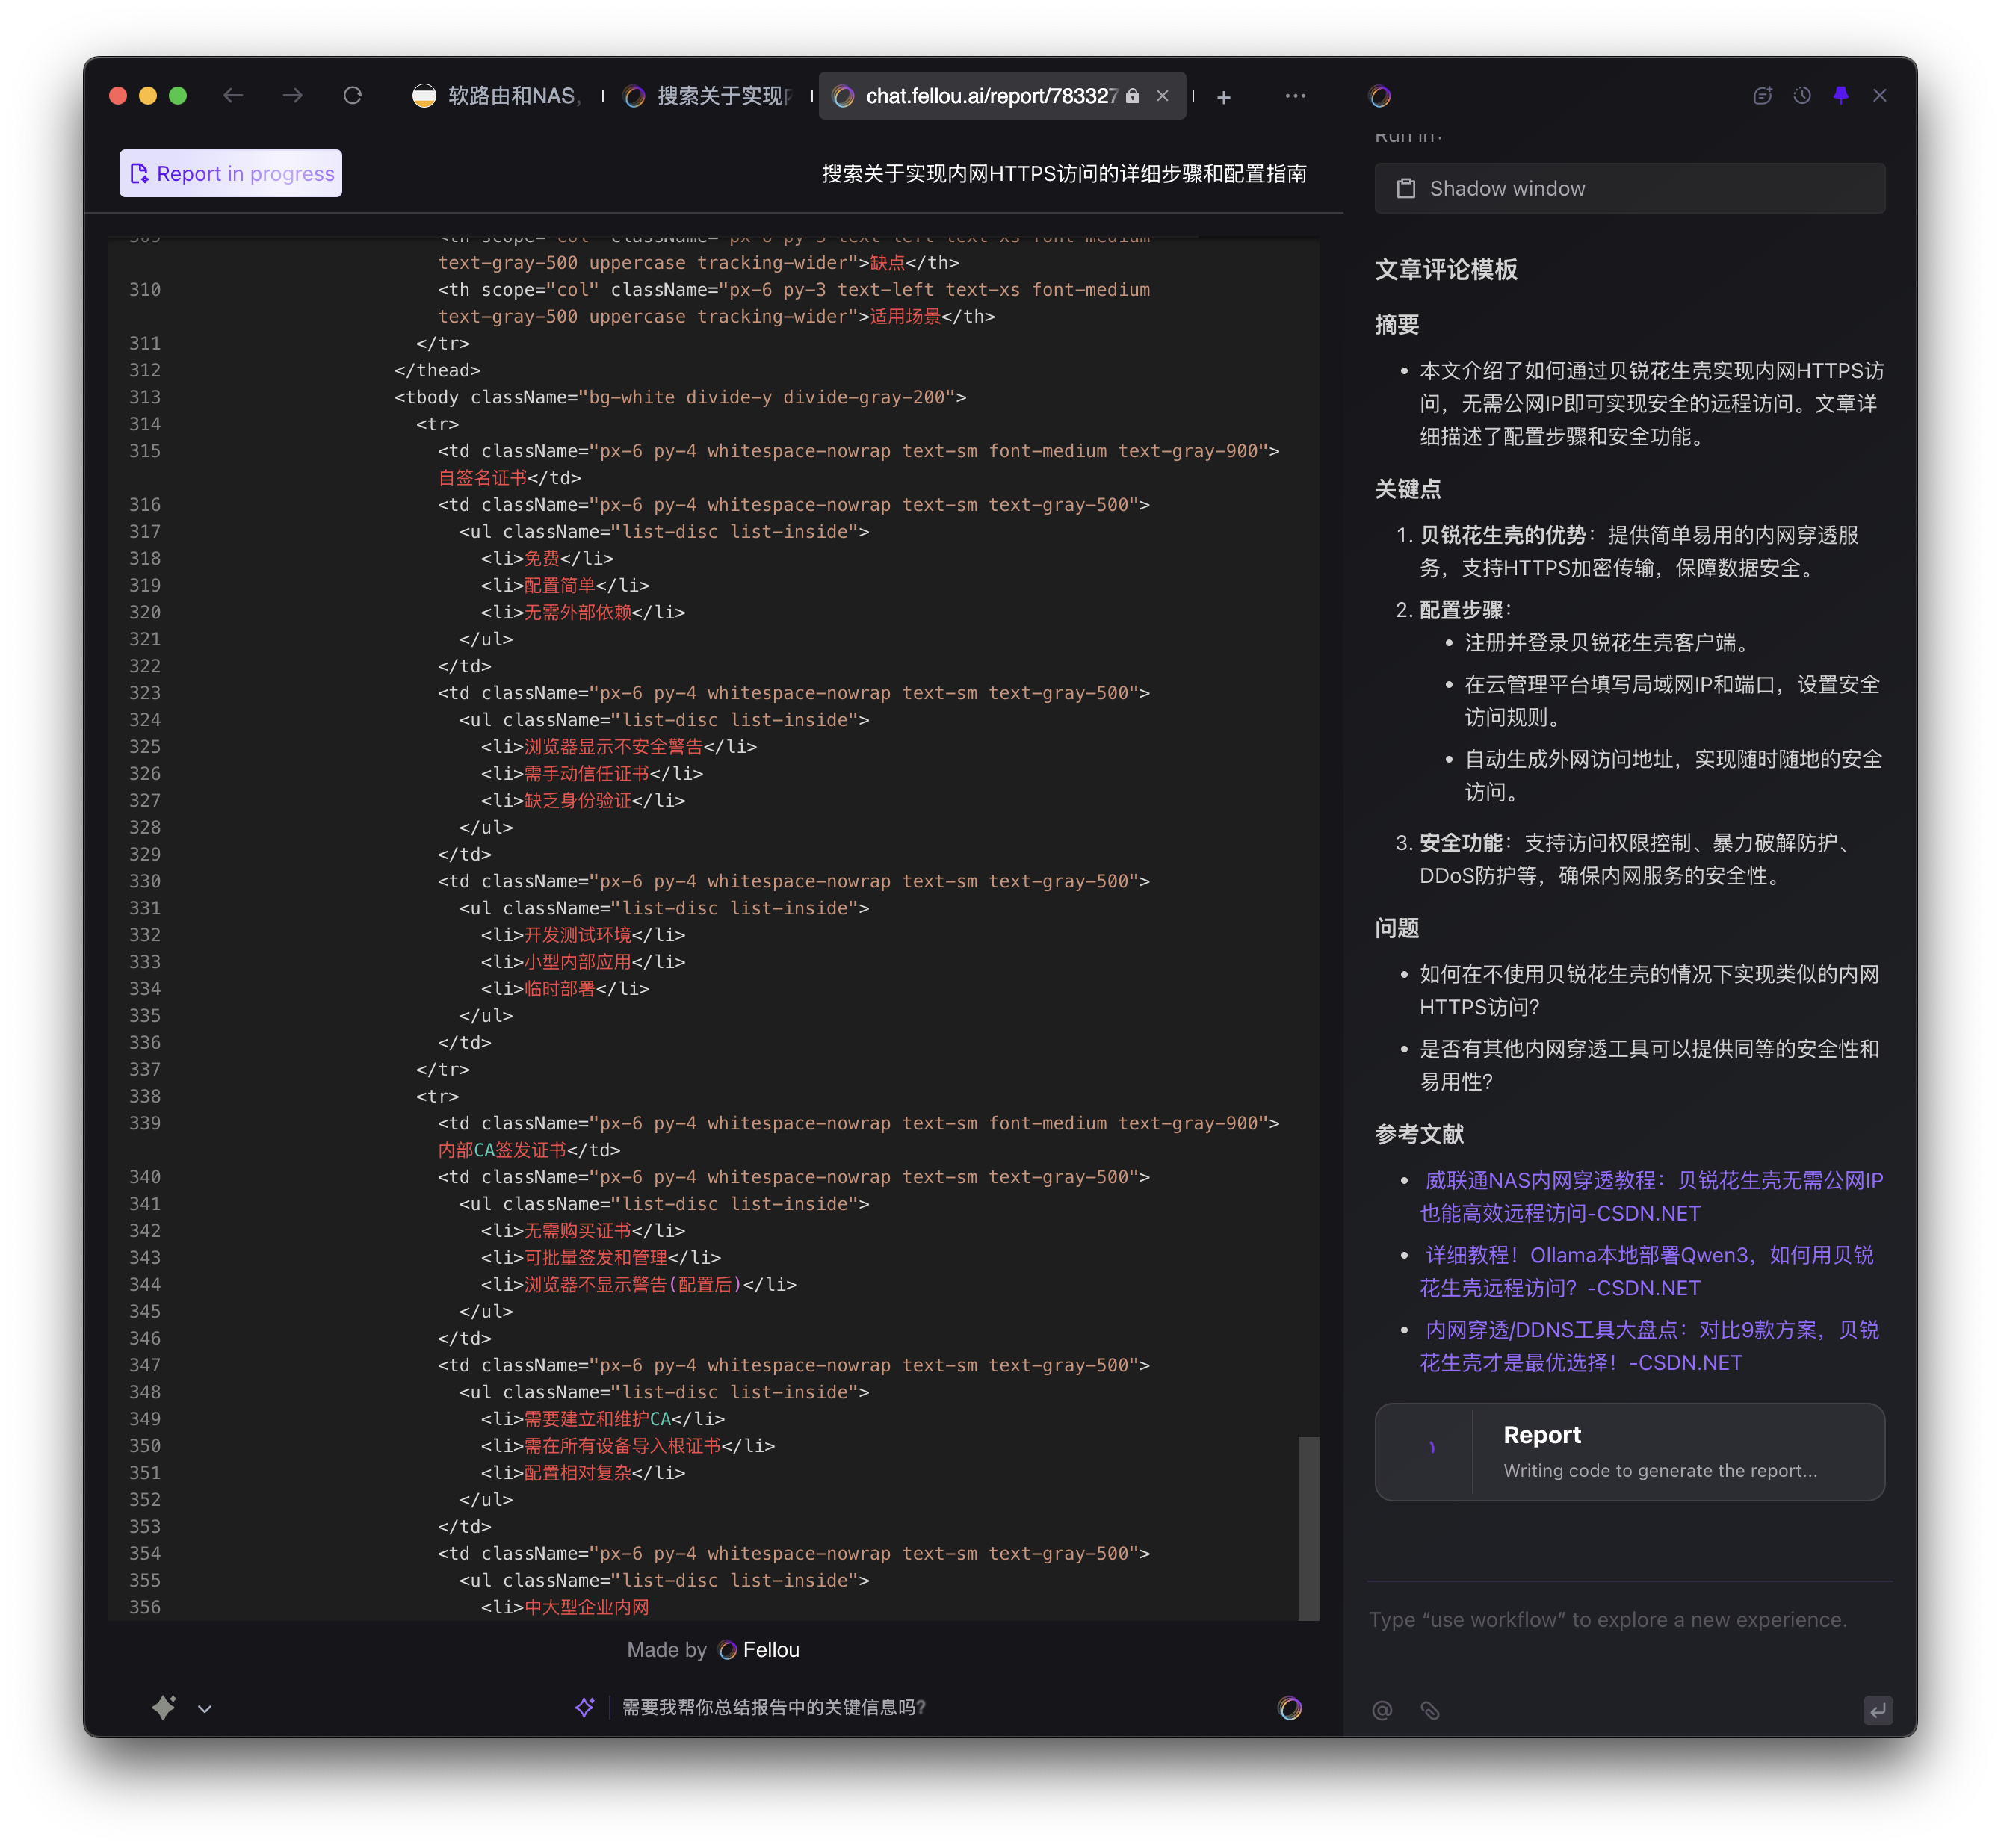Click the Report in progress button
Image resolution: width=2001 pixels, height=1848 pixels.
tap(230, 173)
